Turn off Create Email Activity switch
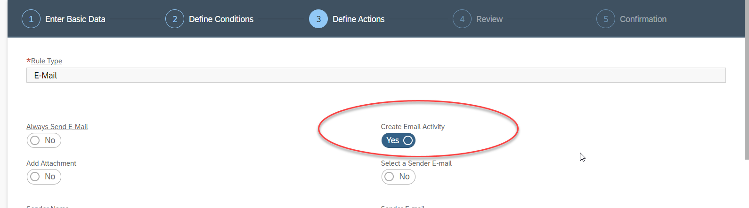The height and width of the screenshot is (208, 749). coord(399,140)
